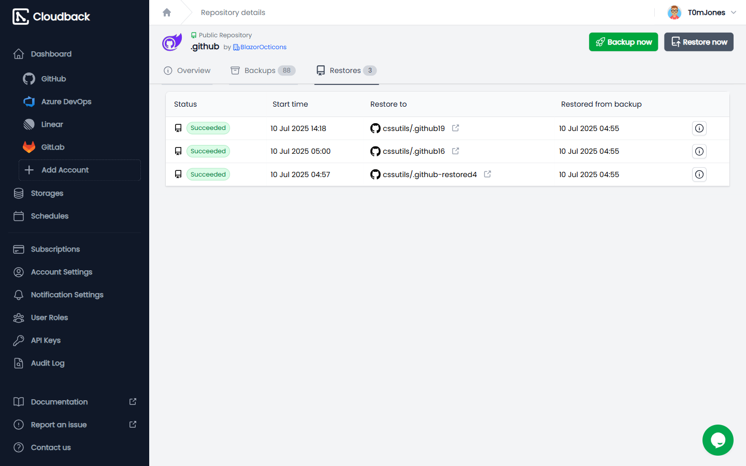Click the Repository details breadcrumb
The height and width of the screenshot is (466, 746).
pyautogui.click(x=233, y=12)
